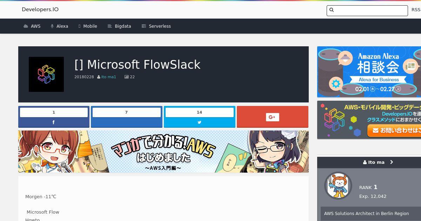Image resolution: width=421 pixels, height=221 pixels.
Task: Click the user icon in author panel header
Action: coord(365,162)
